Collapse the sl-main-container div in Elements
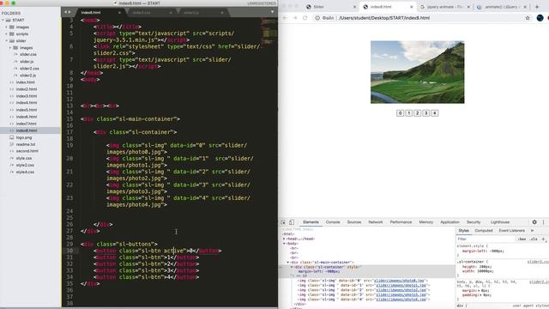 coord(288,263)
